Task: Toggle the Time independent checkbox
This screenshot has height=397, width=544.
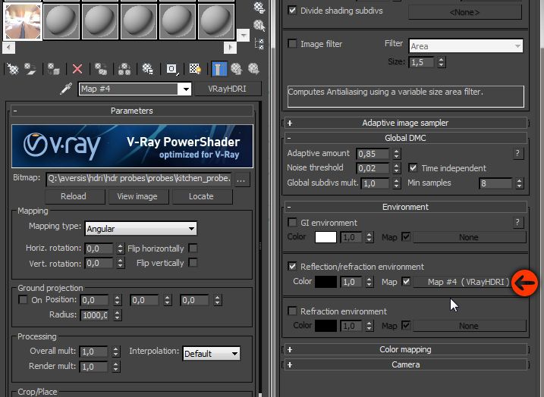Action: click(413, 168)
